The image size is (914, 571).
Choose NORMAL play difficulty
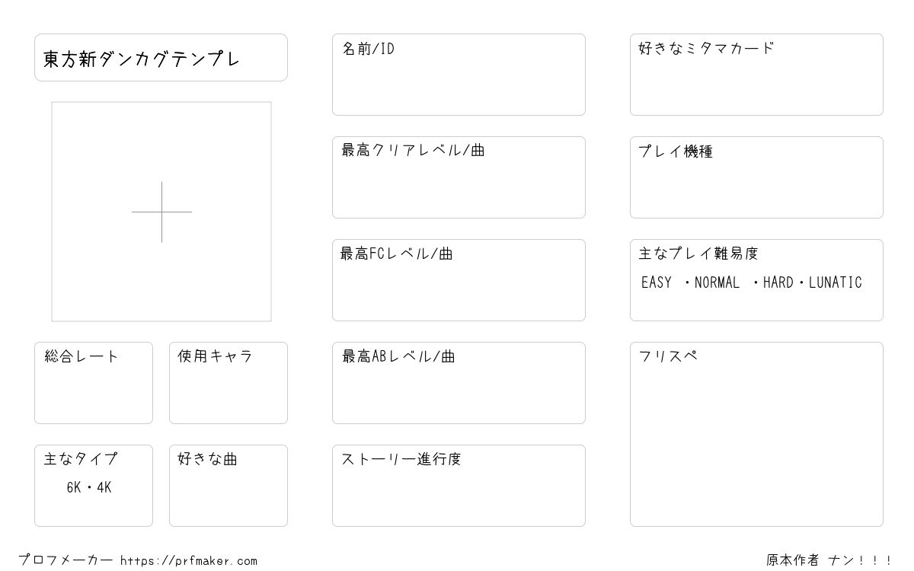click(x=717, y=282)
